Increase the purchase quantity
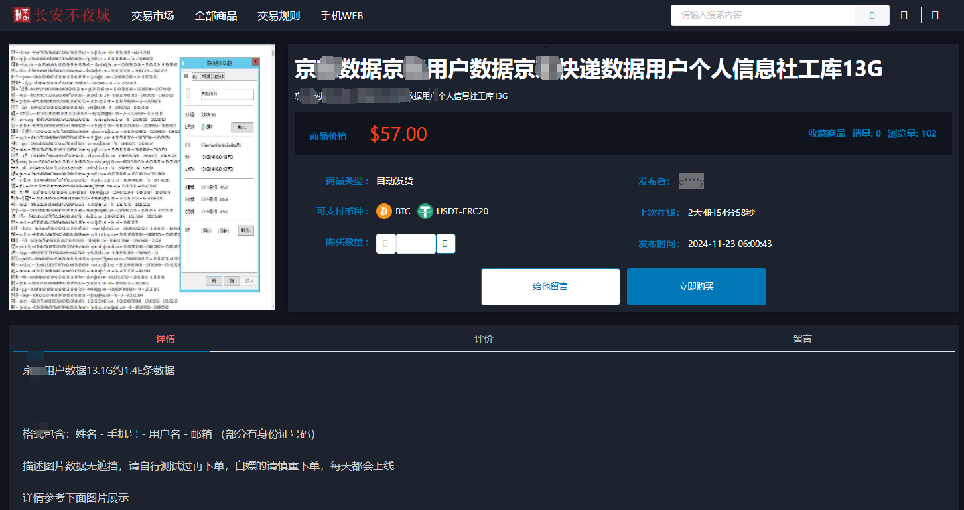The image size is (964, 510). pyautogui.click(x=446, y=244)
